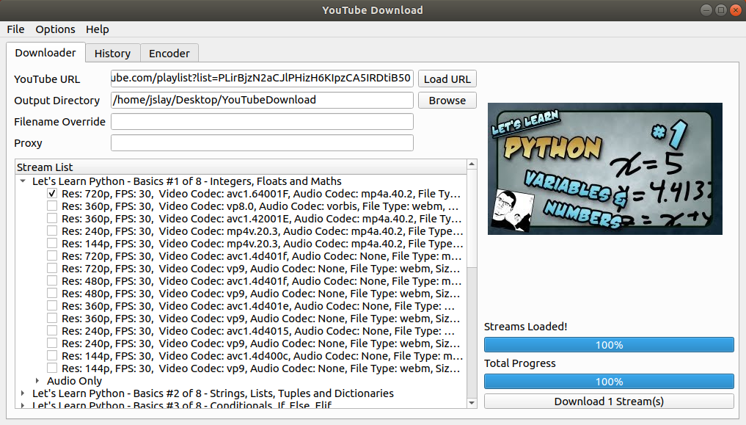Collapse the Basics #1 video stream list
This screenshot has width=746, height=425.
click(22, 181)
